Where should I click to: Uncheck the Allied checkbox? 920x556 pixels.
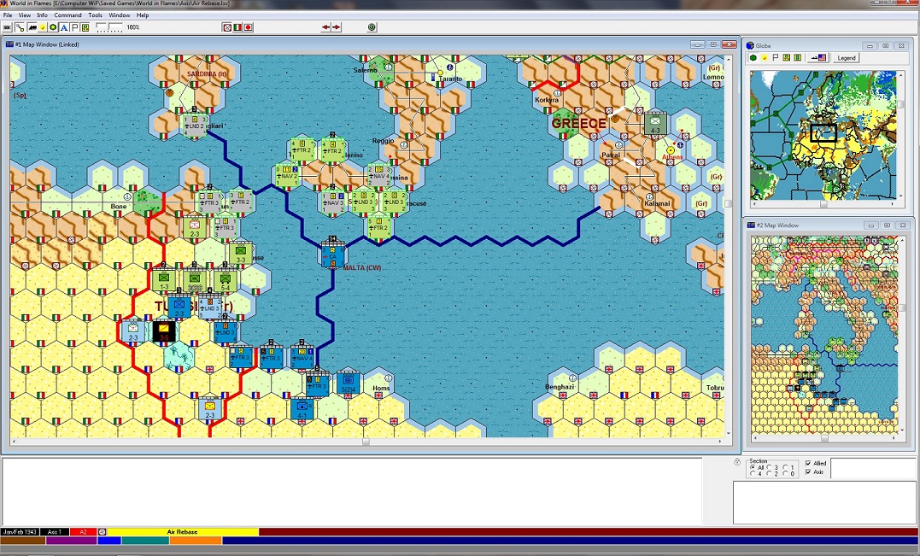tap(808, 463)
